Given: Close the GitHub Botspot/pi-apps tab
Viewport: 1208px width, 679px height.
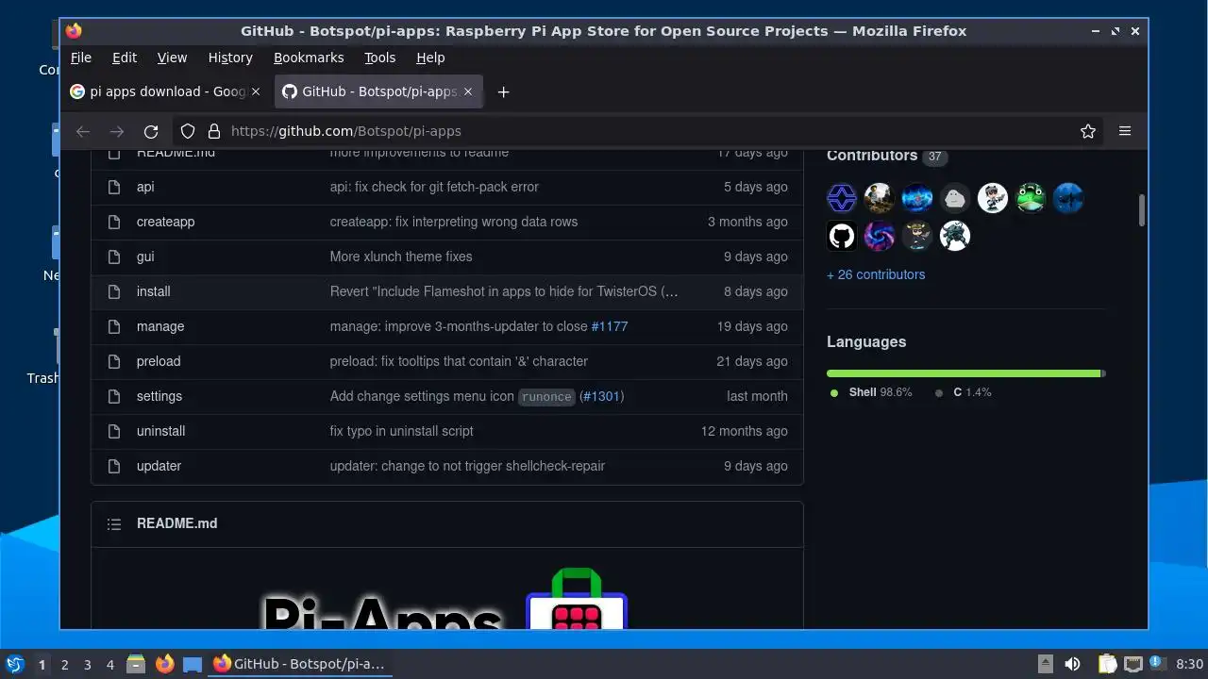Looking at the screenshot, I should 468,91.
